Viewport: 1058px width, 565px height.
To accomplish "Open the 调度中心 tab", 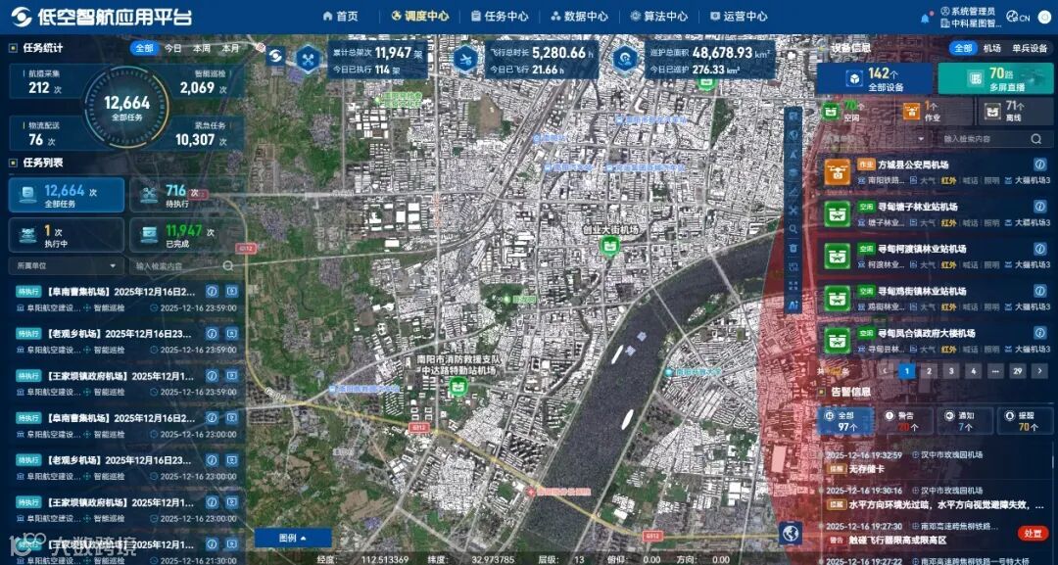I will (x=419, y=17).
